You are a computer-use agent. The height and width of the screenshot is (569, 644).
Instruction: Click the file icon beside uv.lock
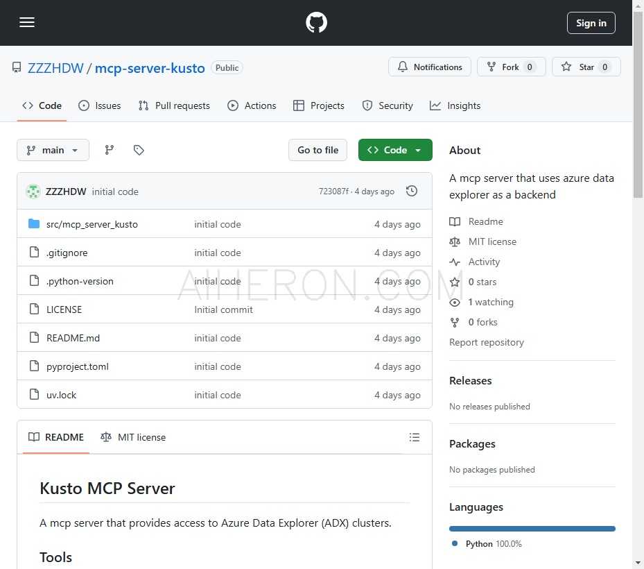[x=35, y=394]
